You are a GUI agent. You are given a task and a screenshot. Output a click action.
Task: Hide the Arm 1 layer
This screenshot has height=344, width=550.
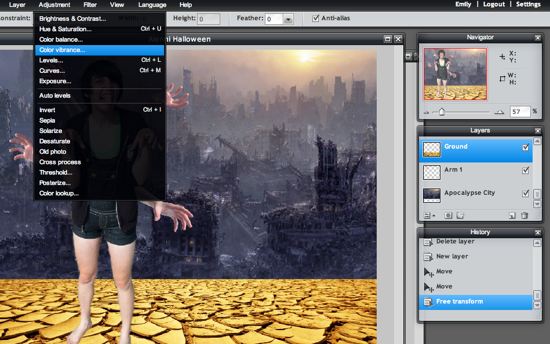pos(526,171)
